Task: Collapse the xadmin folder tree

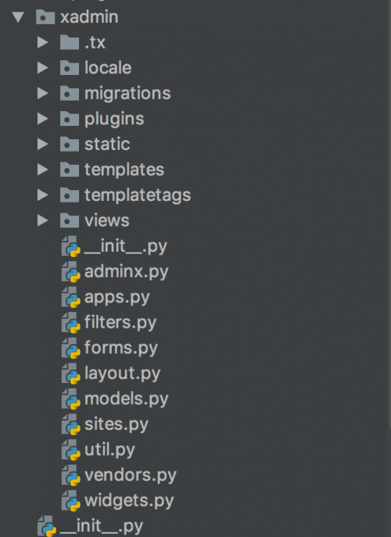Action: point(18,17)
